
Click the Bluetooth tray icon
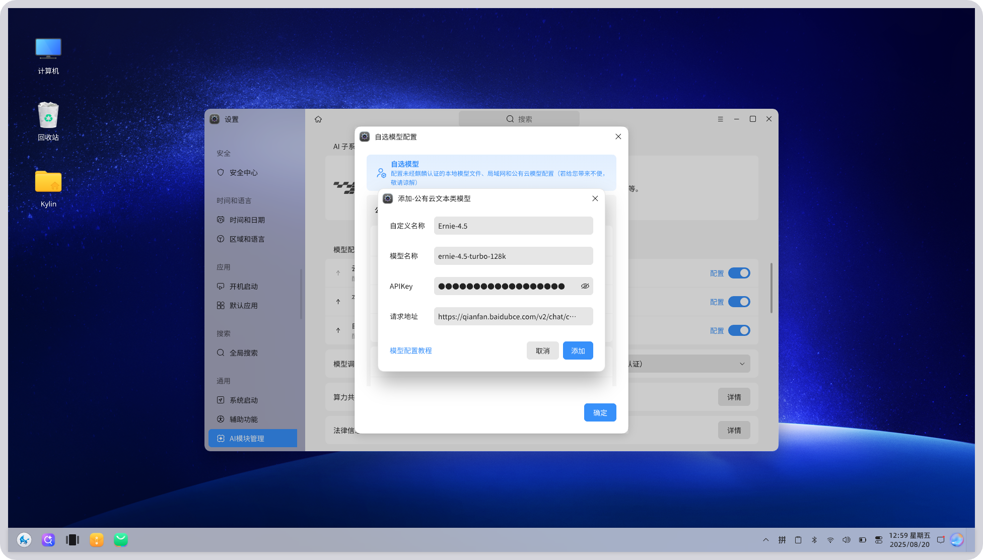[814, 540]
